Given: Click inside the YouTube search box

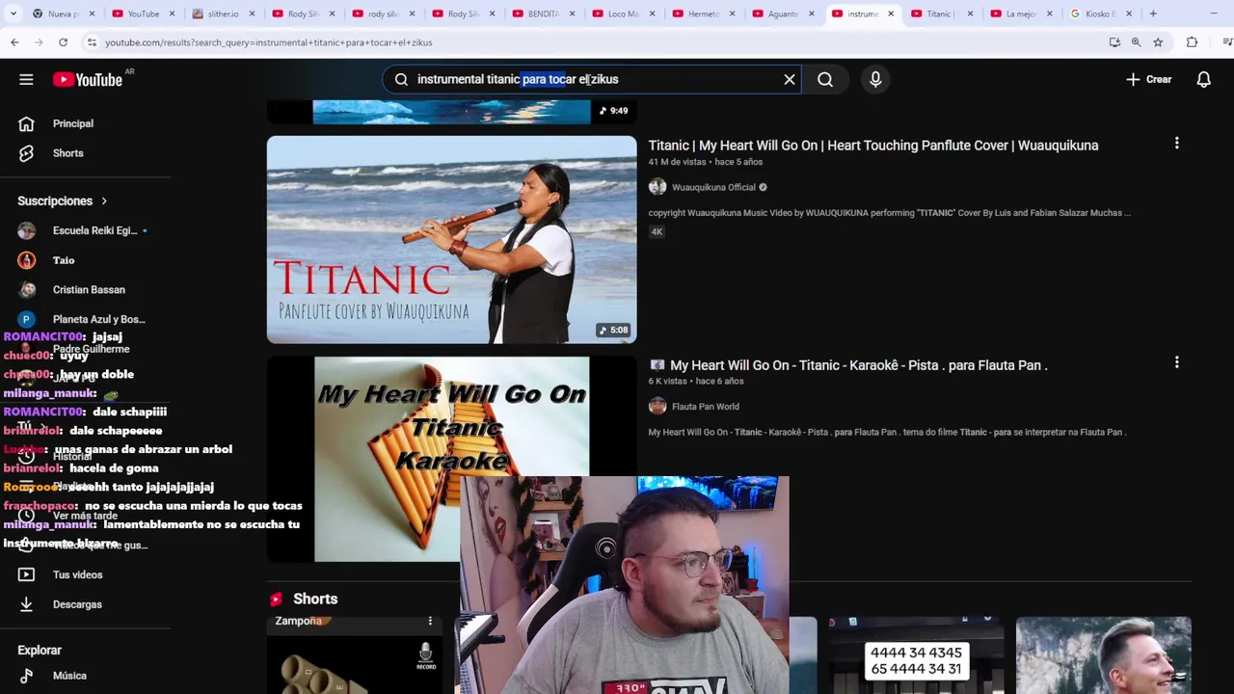Looking at the screenshot, I should click(593, 80).
